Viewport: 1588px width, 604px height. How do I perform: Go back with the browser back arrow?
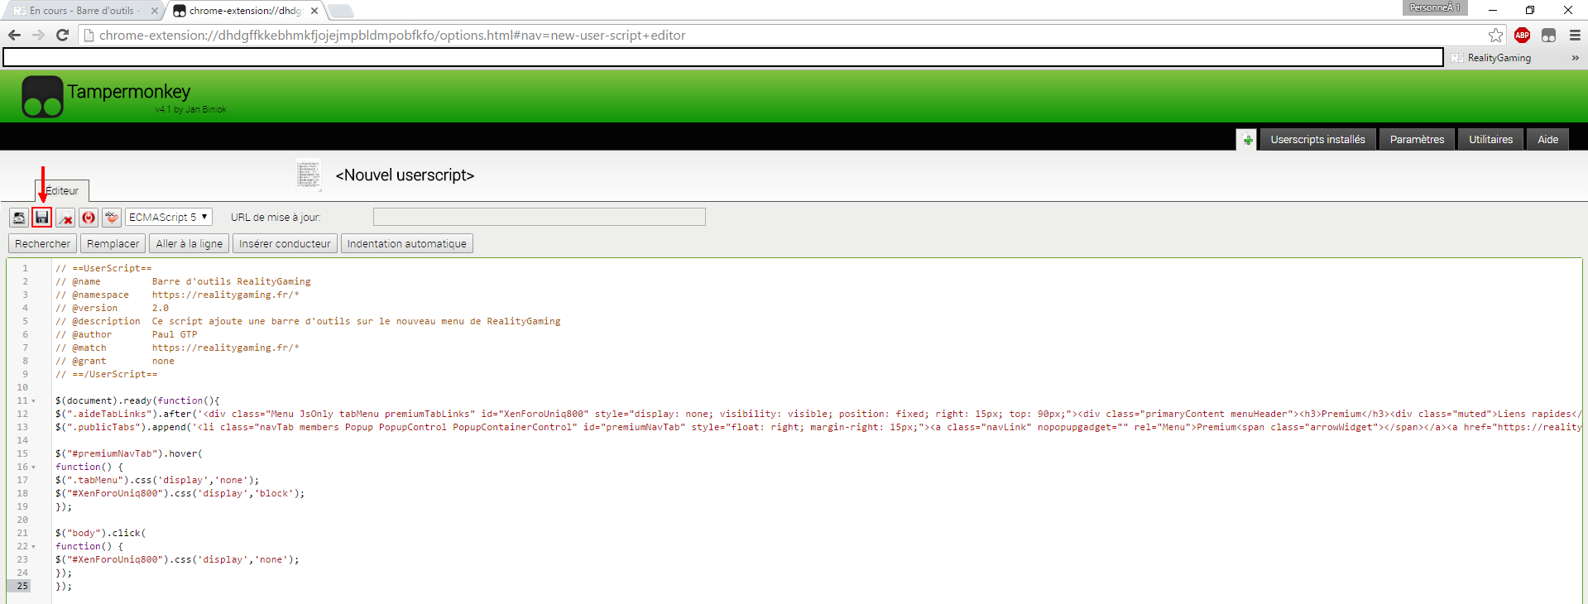[14, 35]
